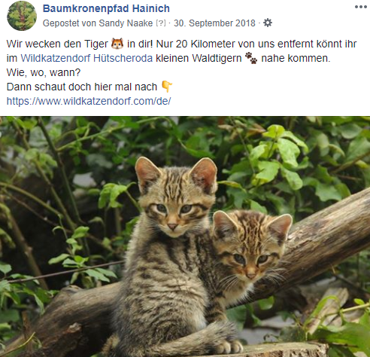
Task: Click the 'Wir wecken den Tiger' text
Action: tap(57, 44)
